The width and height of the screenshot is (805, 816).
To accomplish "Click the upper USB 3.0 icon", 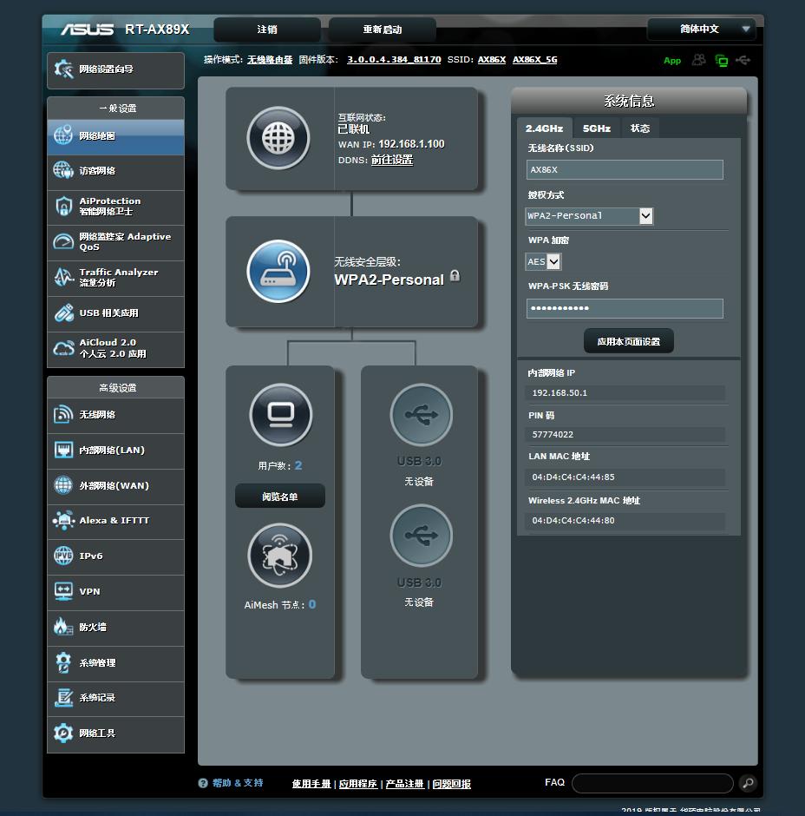I will pyautogui.click(x=421, y=415).
